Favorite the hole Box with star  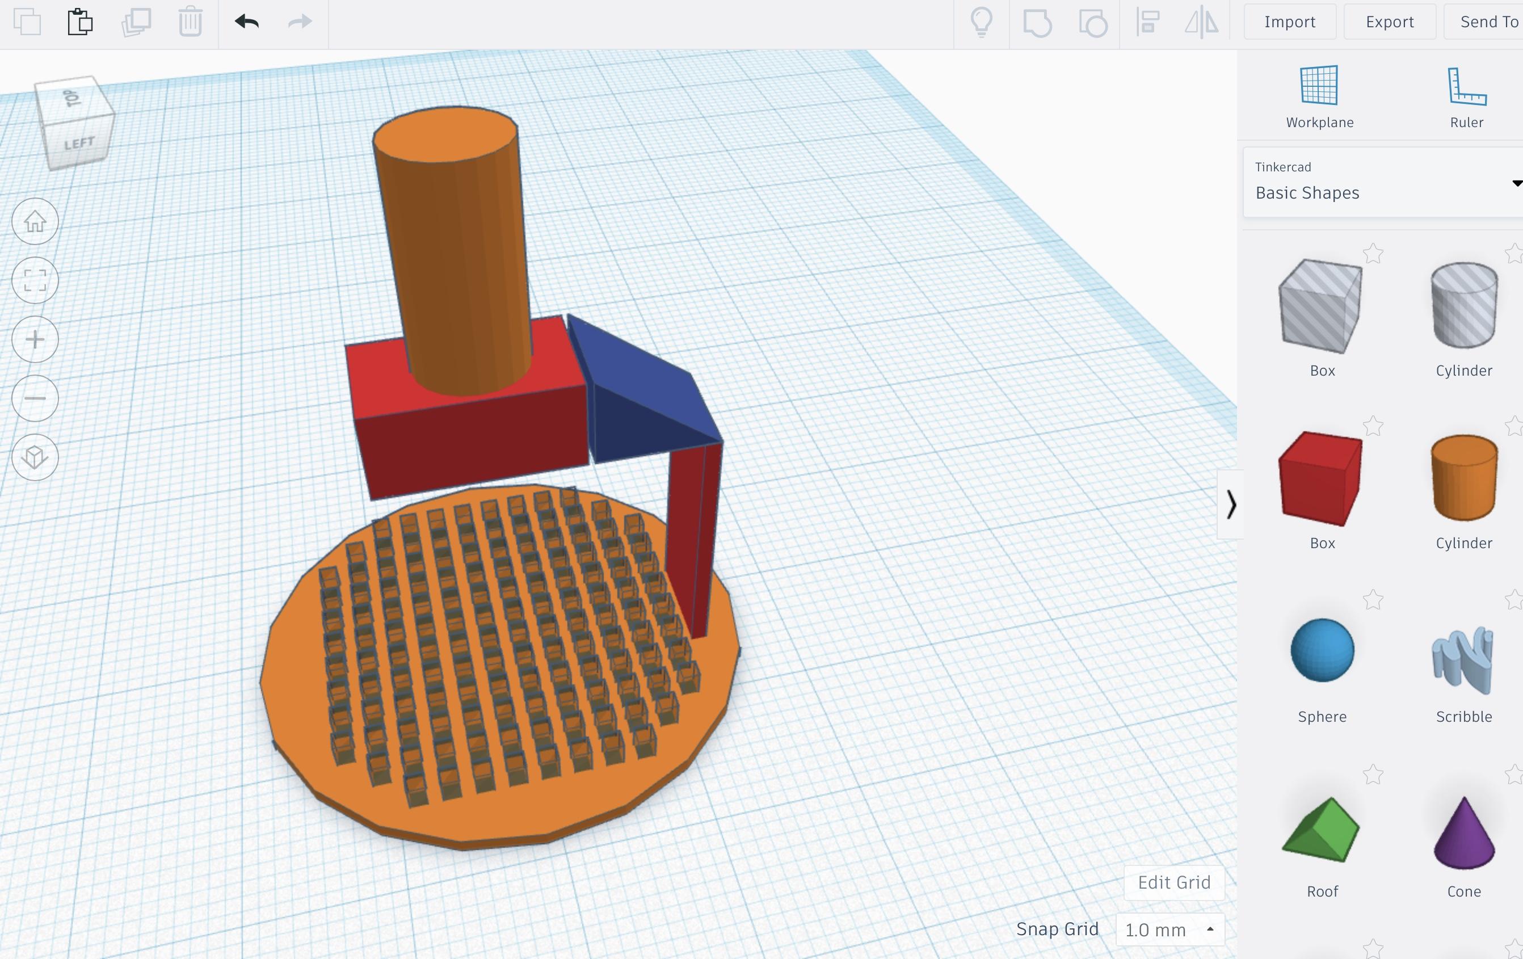point(1373,254)
